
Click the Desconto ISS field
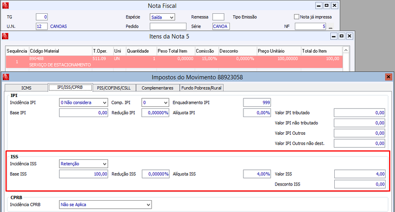coord(360,184)
